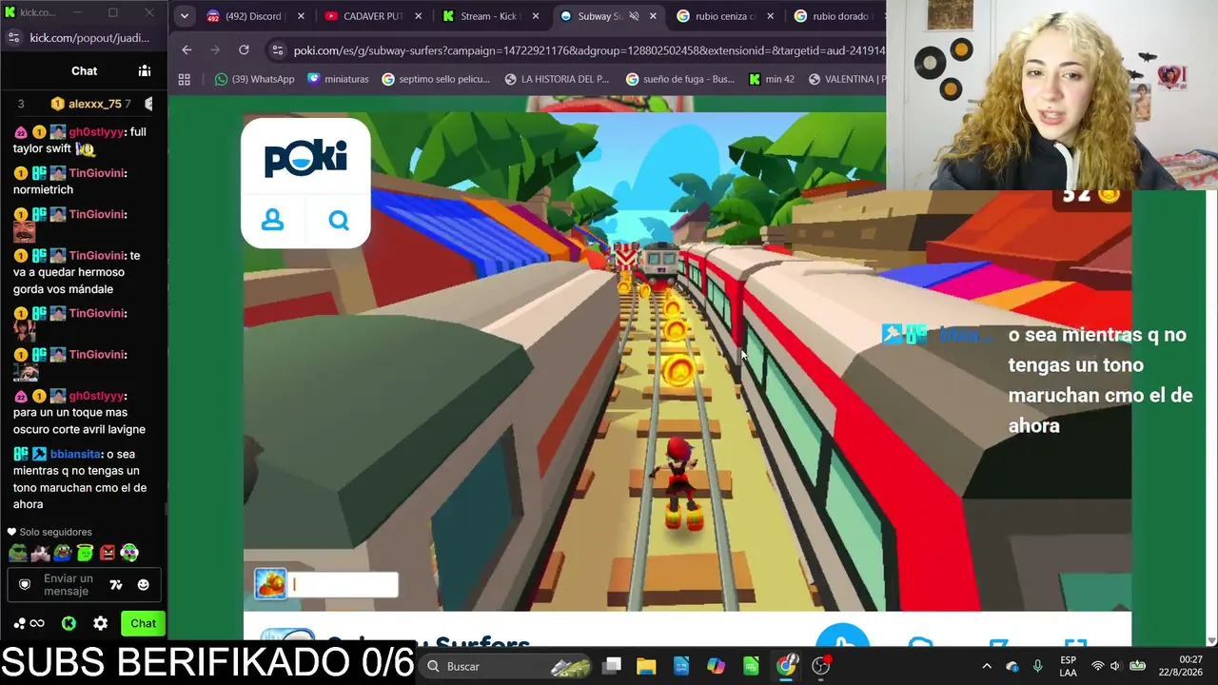Click into the Enviar un mensaje field
The image size is (1218, 685).
click(x=68, y=585)
